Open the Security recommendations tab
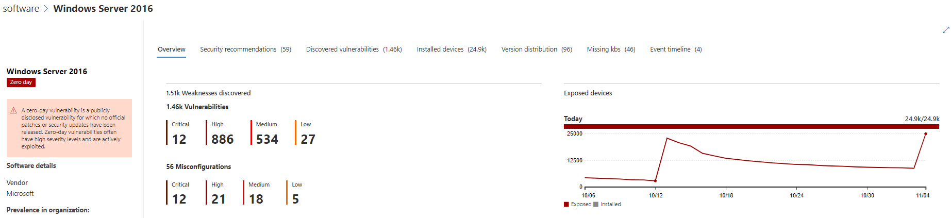 click(x=245, y=49)
